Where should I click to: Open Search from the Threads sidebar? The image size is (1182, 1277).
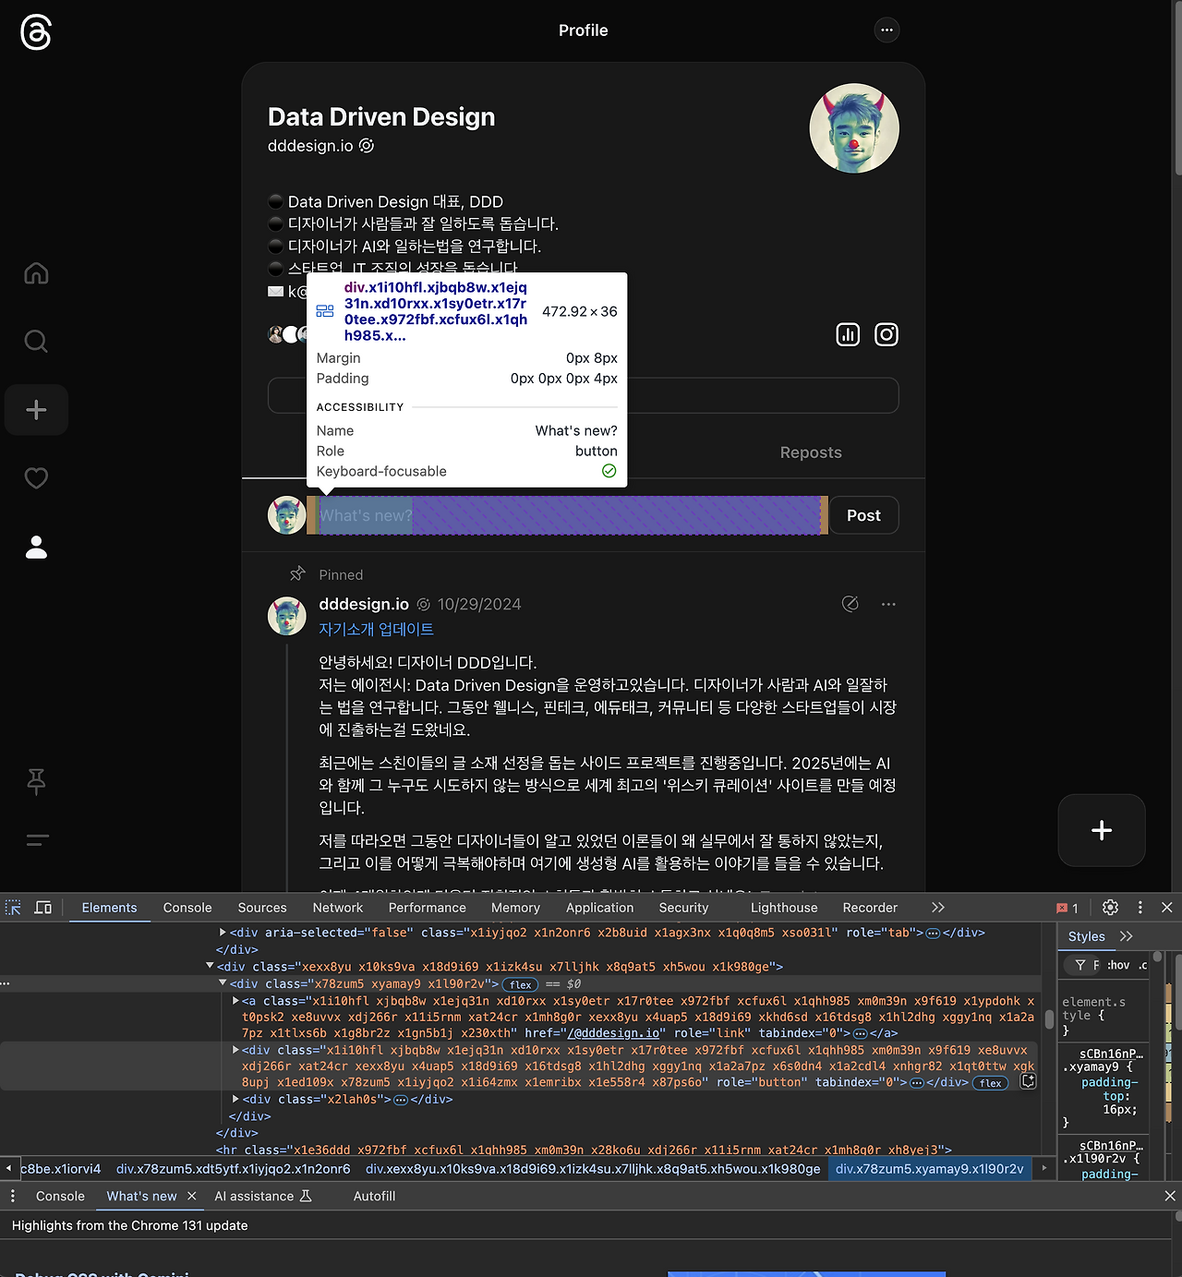35,341
